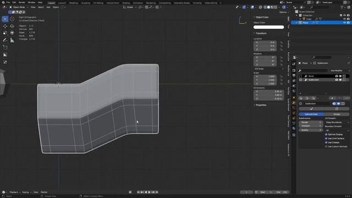The height and width of the screenshot is (198, 352).
Task: Enable Use Custom Normals checkbox
Action: pos(326,147)
